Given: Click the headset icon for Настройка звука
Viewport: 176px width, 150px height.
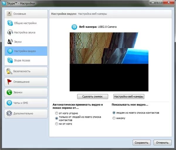Looking at the screenshot, I should [x=10, y=32].
